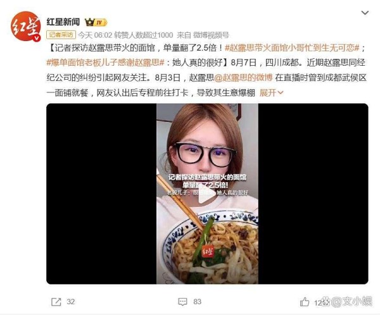Open the 微博视频号 source link
The image size is (380, 315).
tap(211, 35)
